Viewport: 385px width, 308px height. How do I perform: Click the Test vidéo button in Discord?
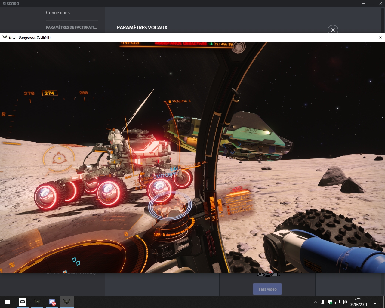[x=267, y=289]
